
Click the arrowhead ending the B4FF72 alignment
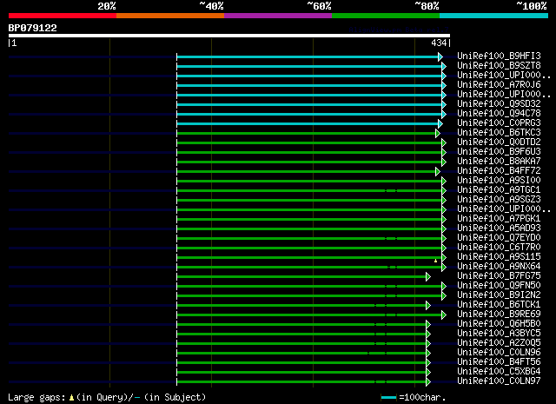(x=438, y=172)
